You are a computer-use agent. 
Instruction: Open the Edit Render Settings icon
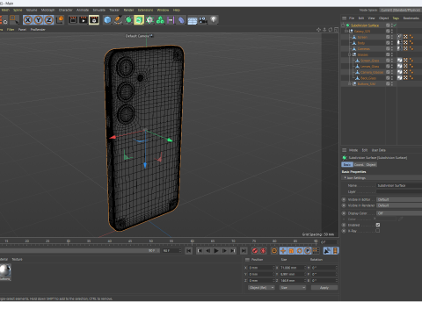(x=94, y=20)
